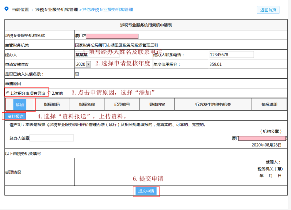
Task: Click the 受理人： text
Action: pos(273,162)
